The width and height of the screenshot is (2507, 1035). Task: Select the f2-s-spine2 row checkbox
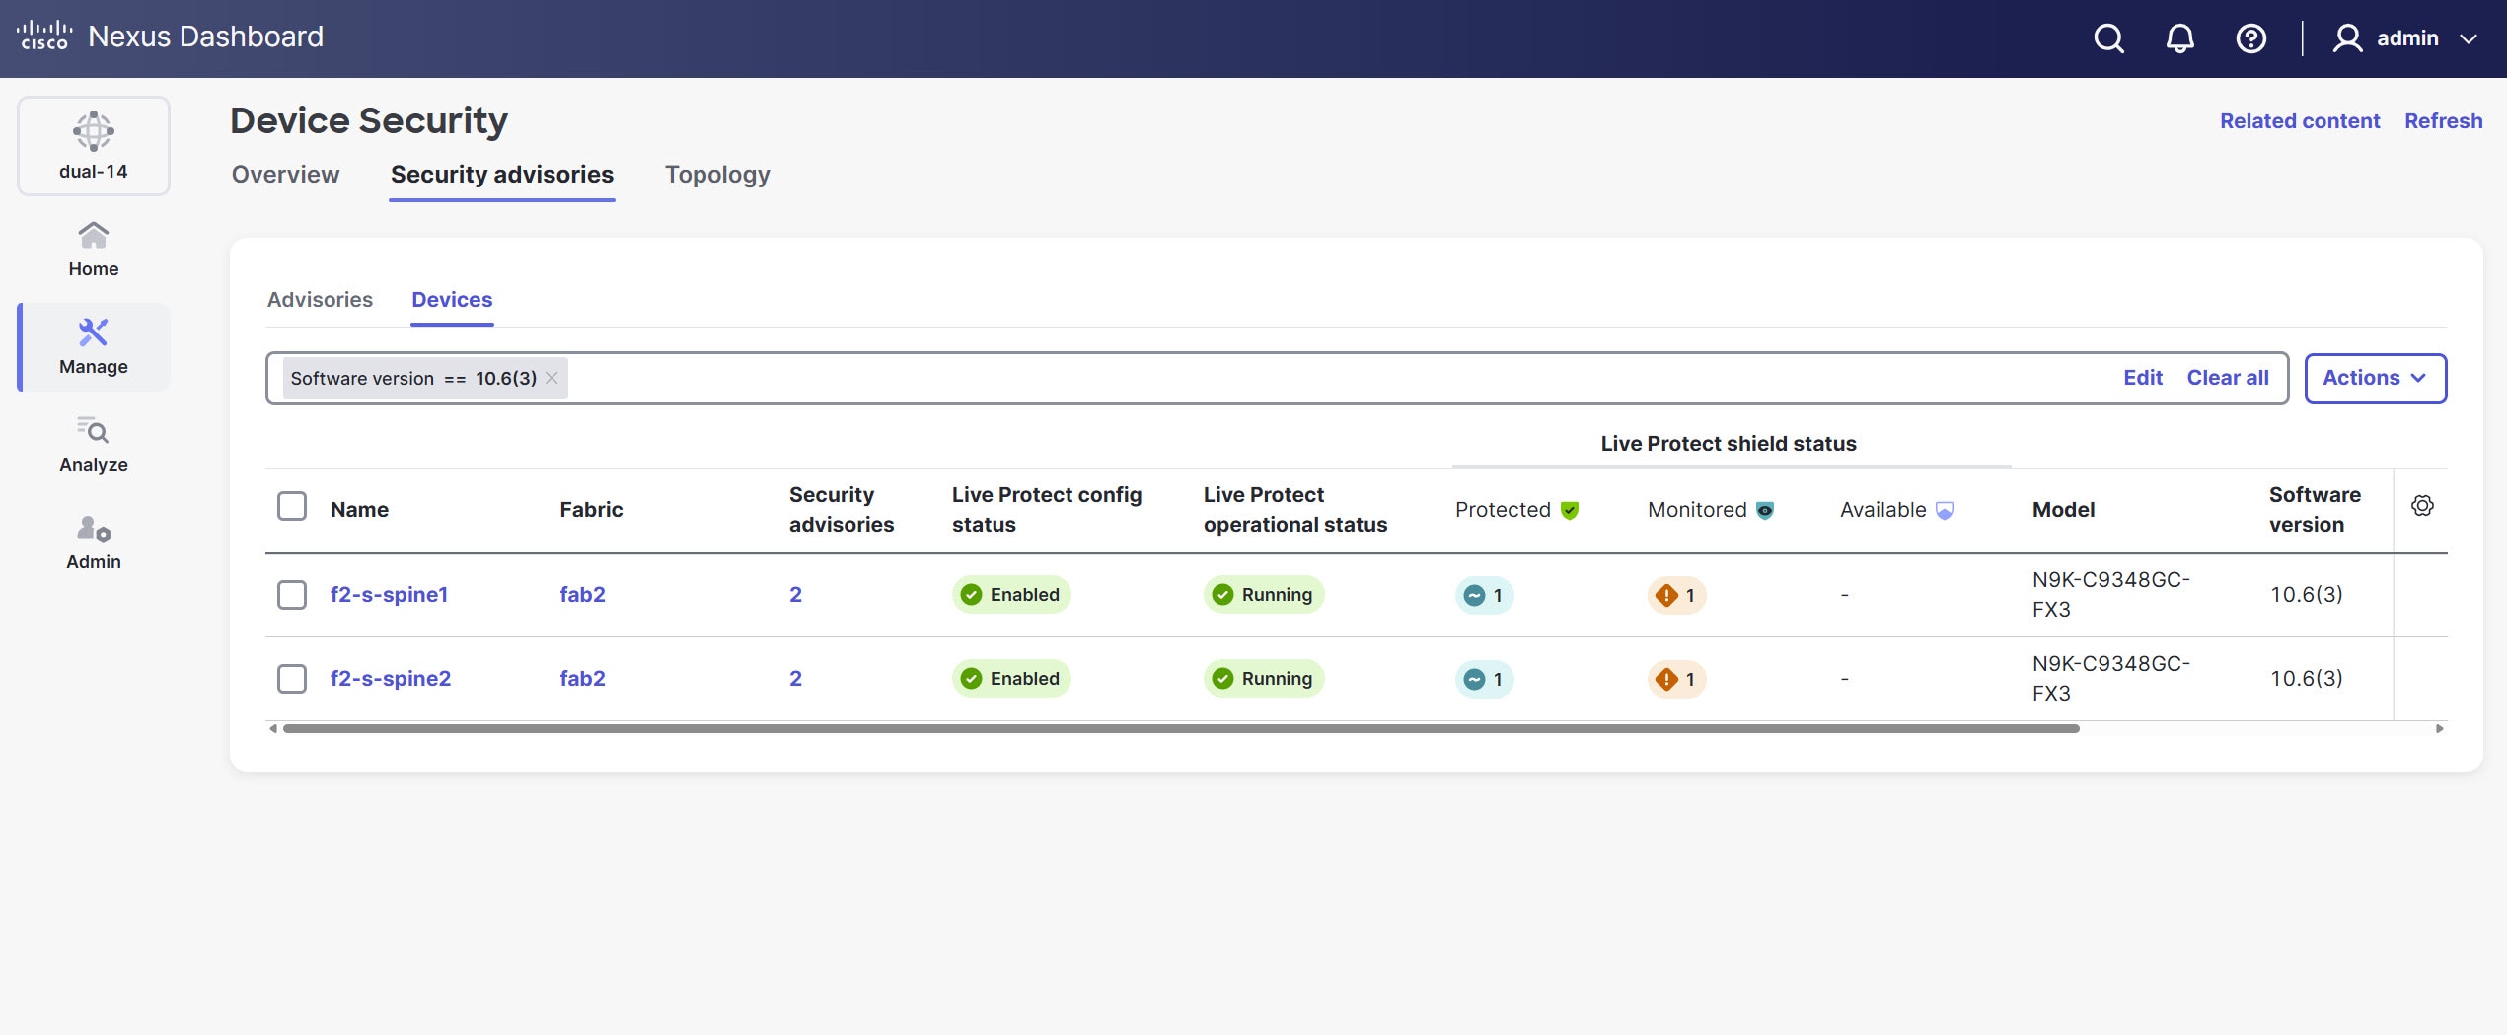click(x=292, y=678)
